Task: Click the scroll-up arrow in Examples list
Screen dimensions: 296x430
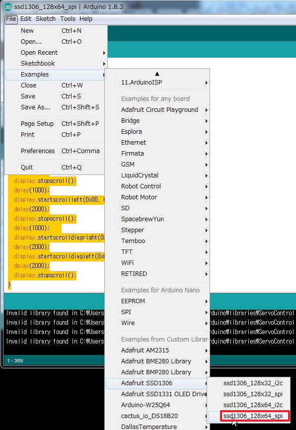Action: click(157, 74)
